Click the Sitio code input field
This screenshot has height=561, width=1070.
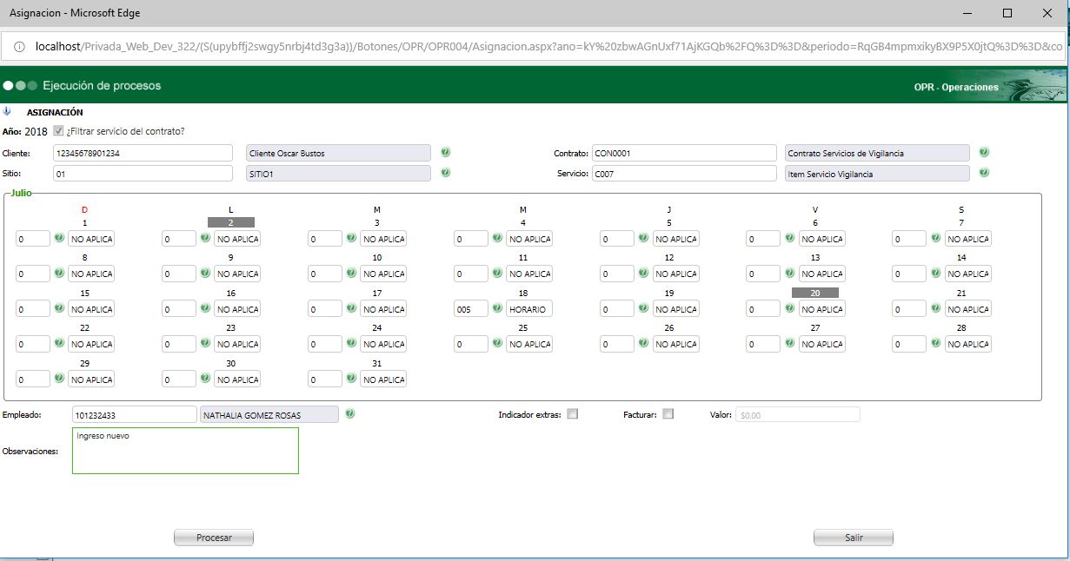pyautogui.click(x=143, y=173)
